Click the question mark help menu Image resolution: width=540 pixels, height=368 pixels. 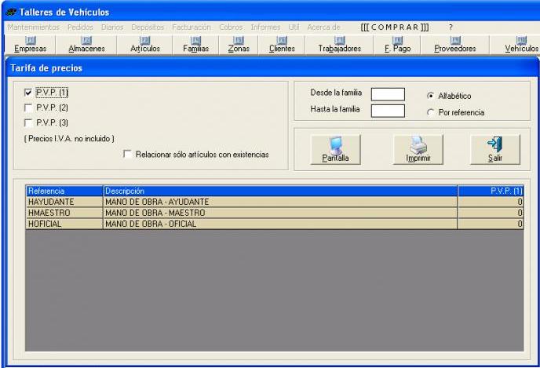(451, 27)
